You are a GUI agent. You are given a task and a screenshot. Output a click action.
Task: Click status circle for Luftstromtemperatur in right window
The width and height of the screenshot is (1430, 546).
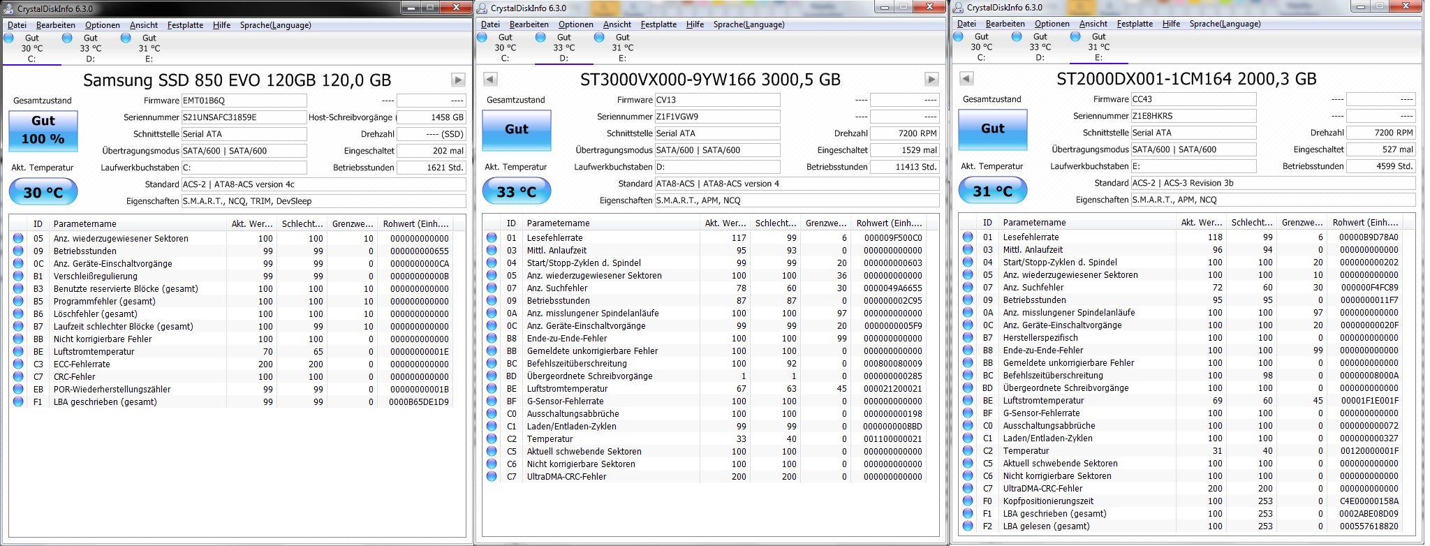pyautogui.click(x=968, y=400)
